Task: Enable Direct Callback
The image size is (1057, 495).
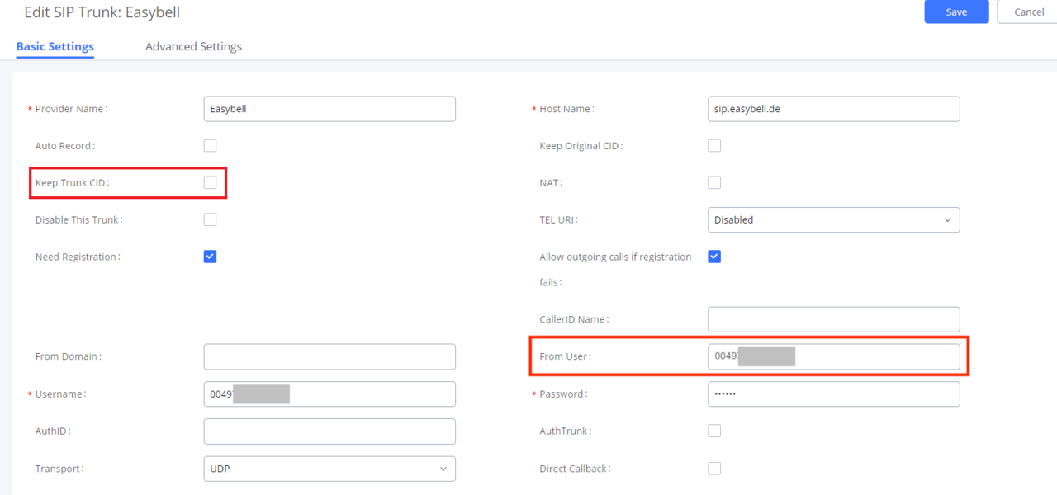Action: 714,468
